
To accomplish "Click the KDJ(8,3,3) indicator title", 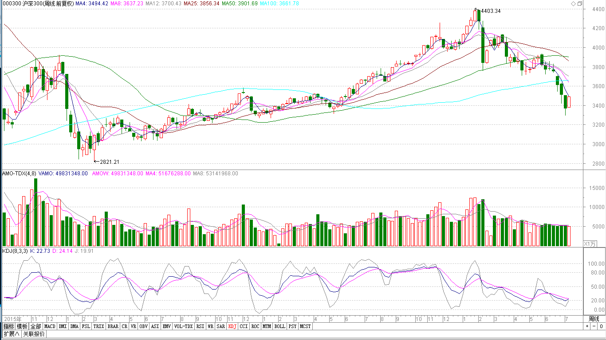I will (x=15, y=251).
